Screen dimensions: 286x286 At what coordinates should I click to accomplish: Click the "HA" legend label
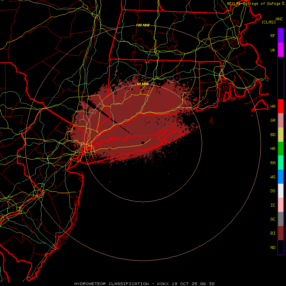click(273, 106)
